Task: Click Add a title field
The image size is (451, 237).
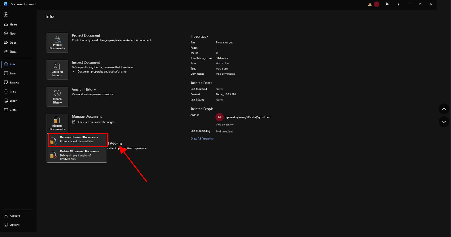Action: tap(222, 63)
